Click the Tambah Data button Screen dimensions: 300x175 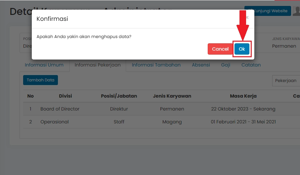tap(40, 80)
